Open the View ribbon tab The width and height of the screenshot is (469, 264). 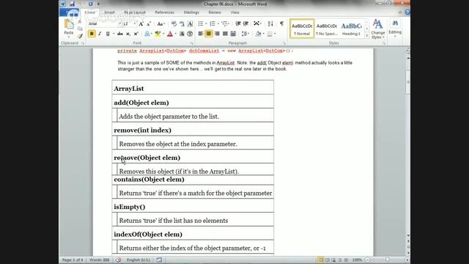click(x=234, y=12)
